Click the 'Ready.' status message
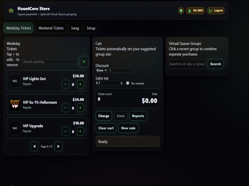The height and width of the screenshot is (186, 249). (x=128, y=142)
